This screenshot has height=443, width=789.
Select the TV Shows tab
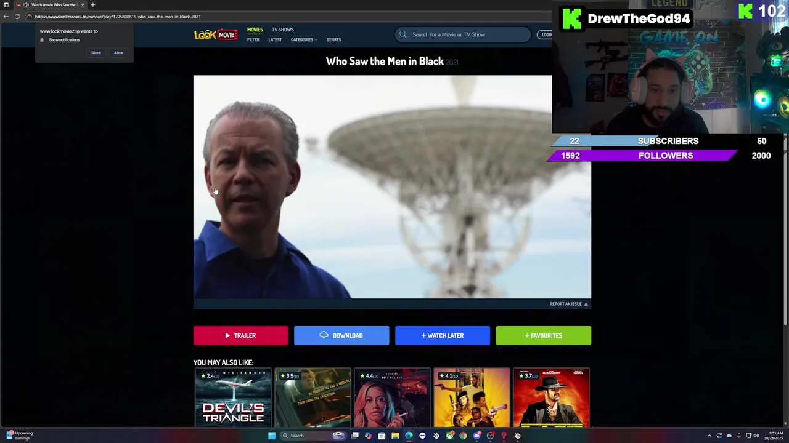[283, 30]
